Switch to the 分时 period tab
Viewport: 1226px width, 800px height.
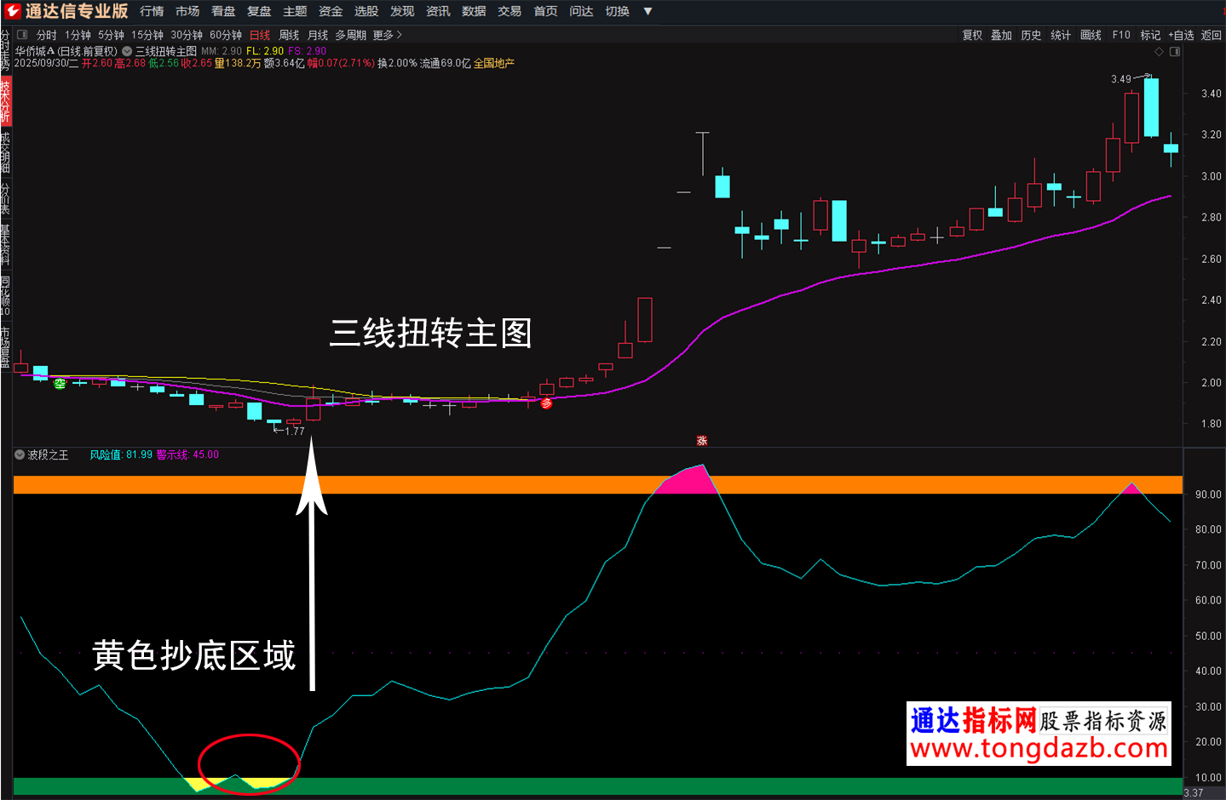47,35
